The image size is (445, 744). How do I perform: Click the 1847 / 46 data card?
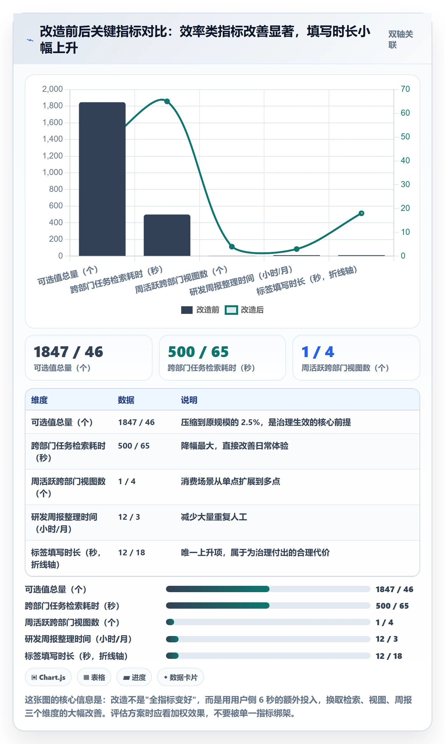89,358
